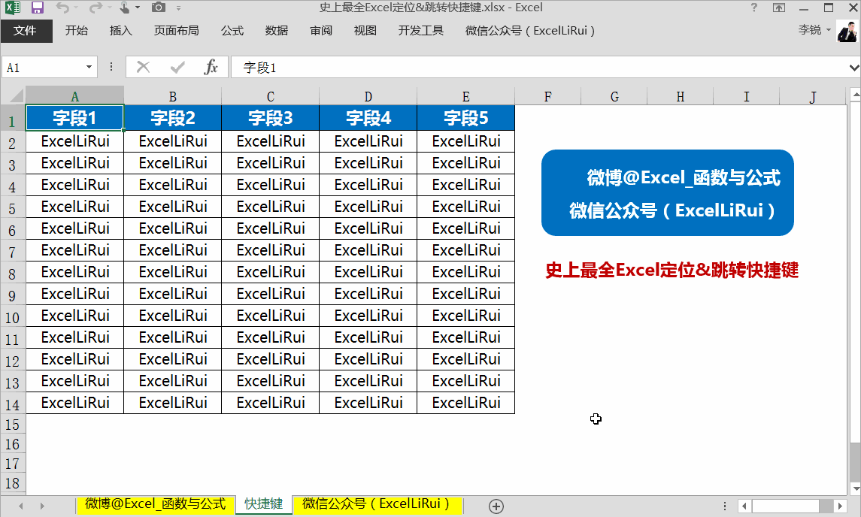Click the cancel X formula bar icon
Viewport: 861px width, 517px height.
pos(144,68)
